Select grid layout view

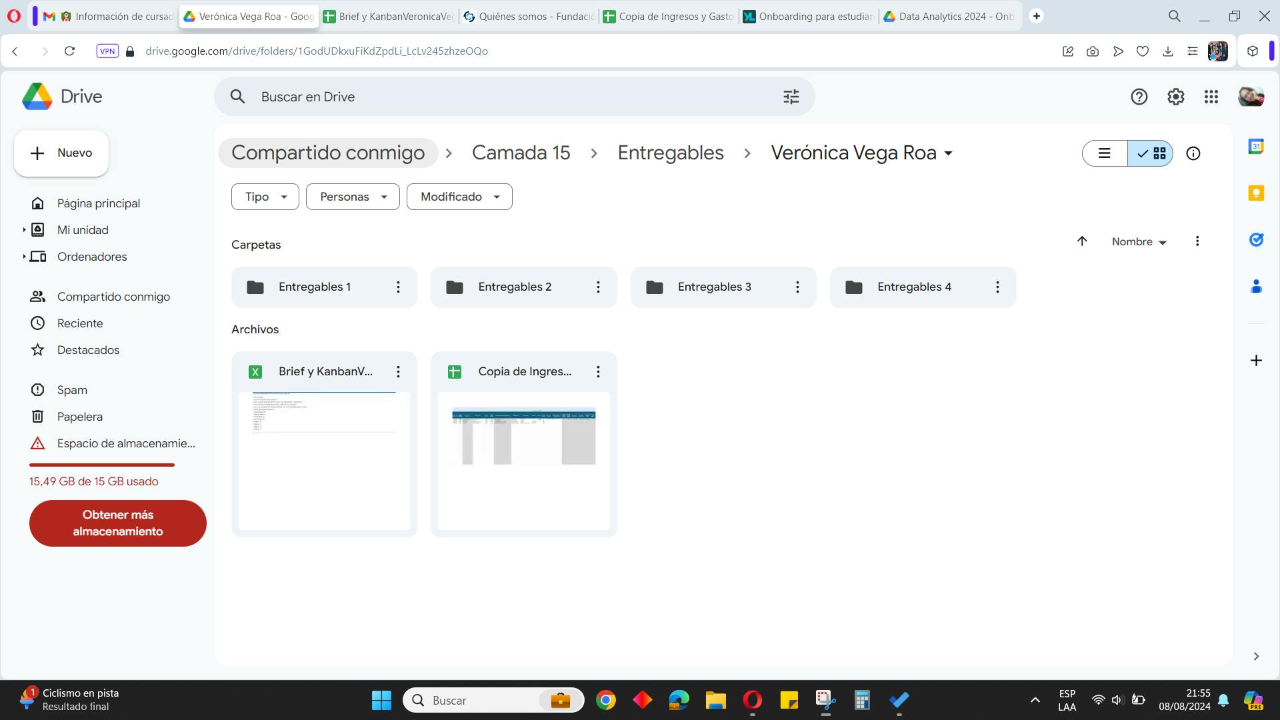[x=1151, y=153]
